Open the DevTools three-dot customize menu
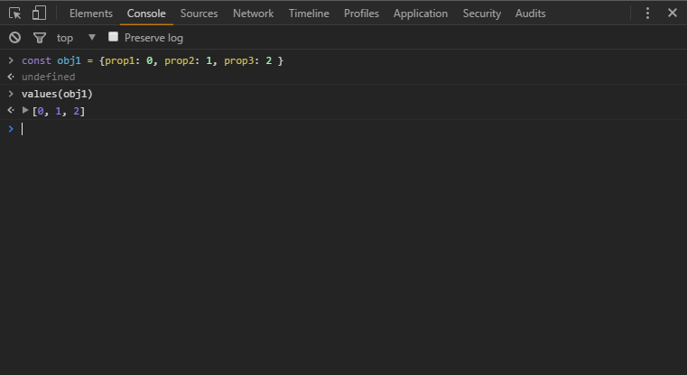 647,14
